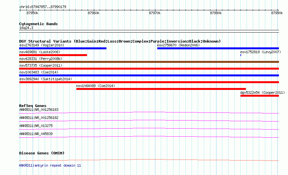Click the 87950k ruler tick label

click(x=32, y=13)
